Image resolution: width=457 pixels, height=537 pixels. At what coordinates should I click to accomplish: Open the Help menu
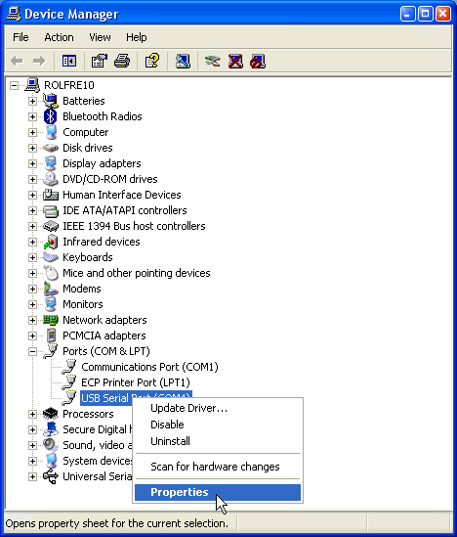tap(137, 37)
